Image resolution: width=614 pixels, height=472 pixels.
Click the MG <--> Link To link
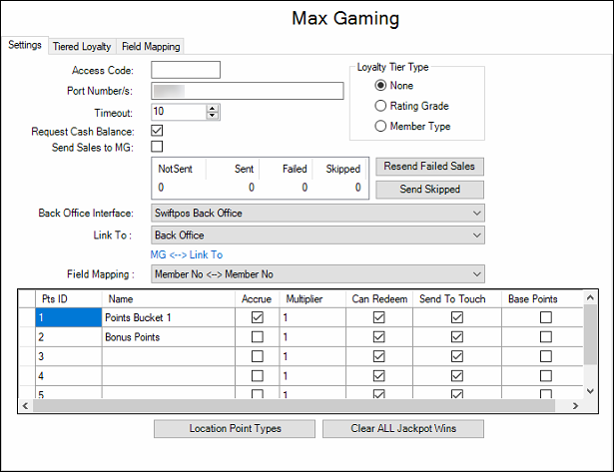tap(187, 254)
